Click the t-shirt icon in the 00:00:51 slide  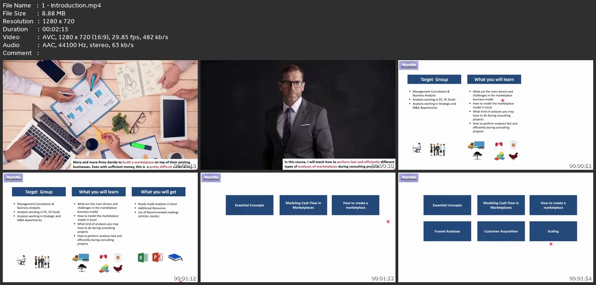coord(514,145)
